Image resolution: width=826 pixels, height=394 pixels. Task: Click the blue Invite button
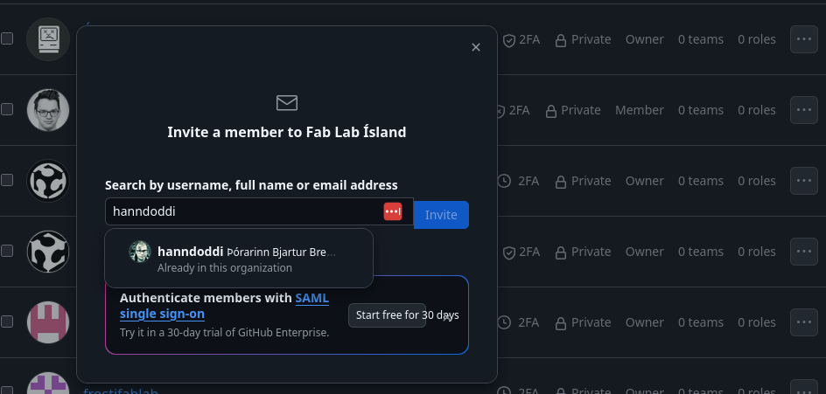[442, 215]
